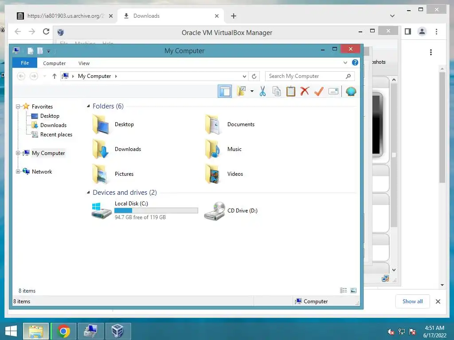Click the New folder quick access icon
Viewport: 454px width, 340px height.
click(x=40, y=51)
